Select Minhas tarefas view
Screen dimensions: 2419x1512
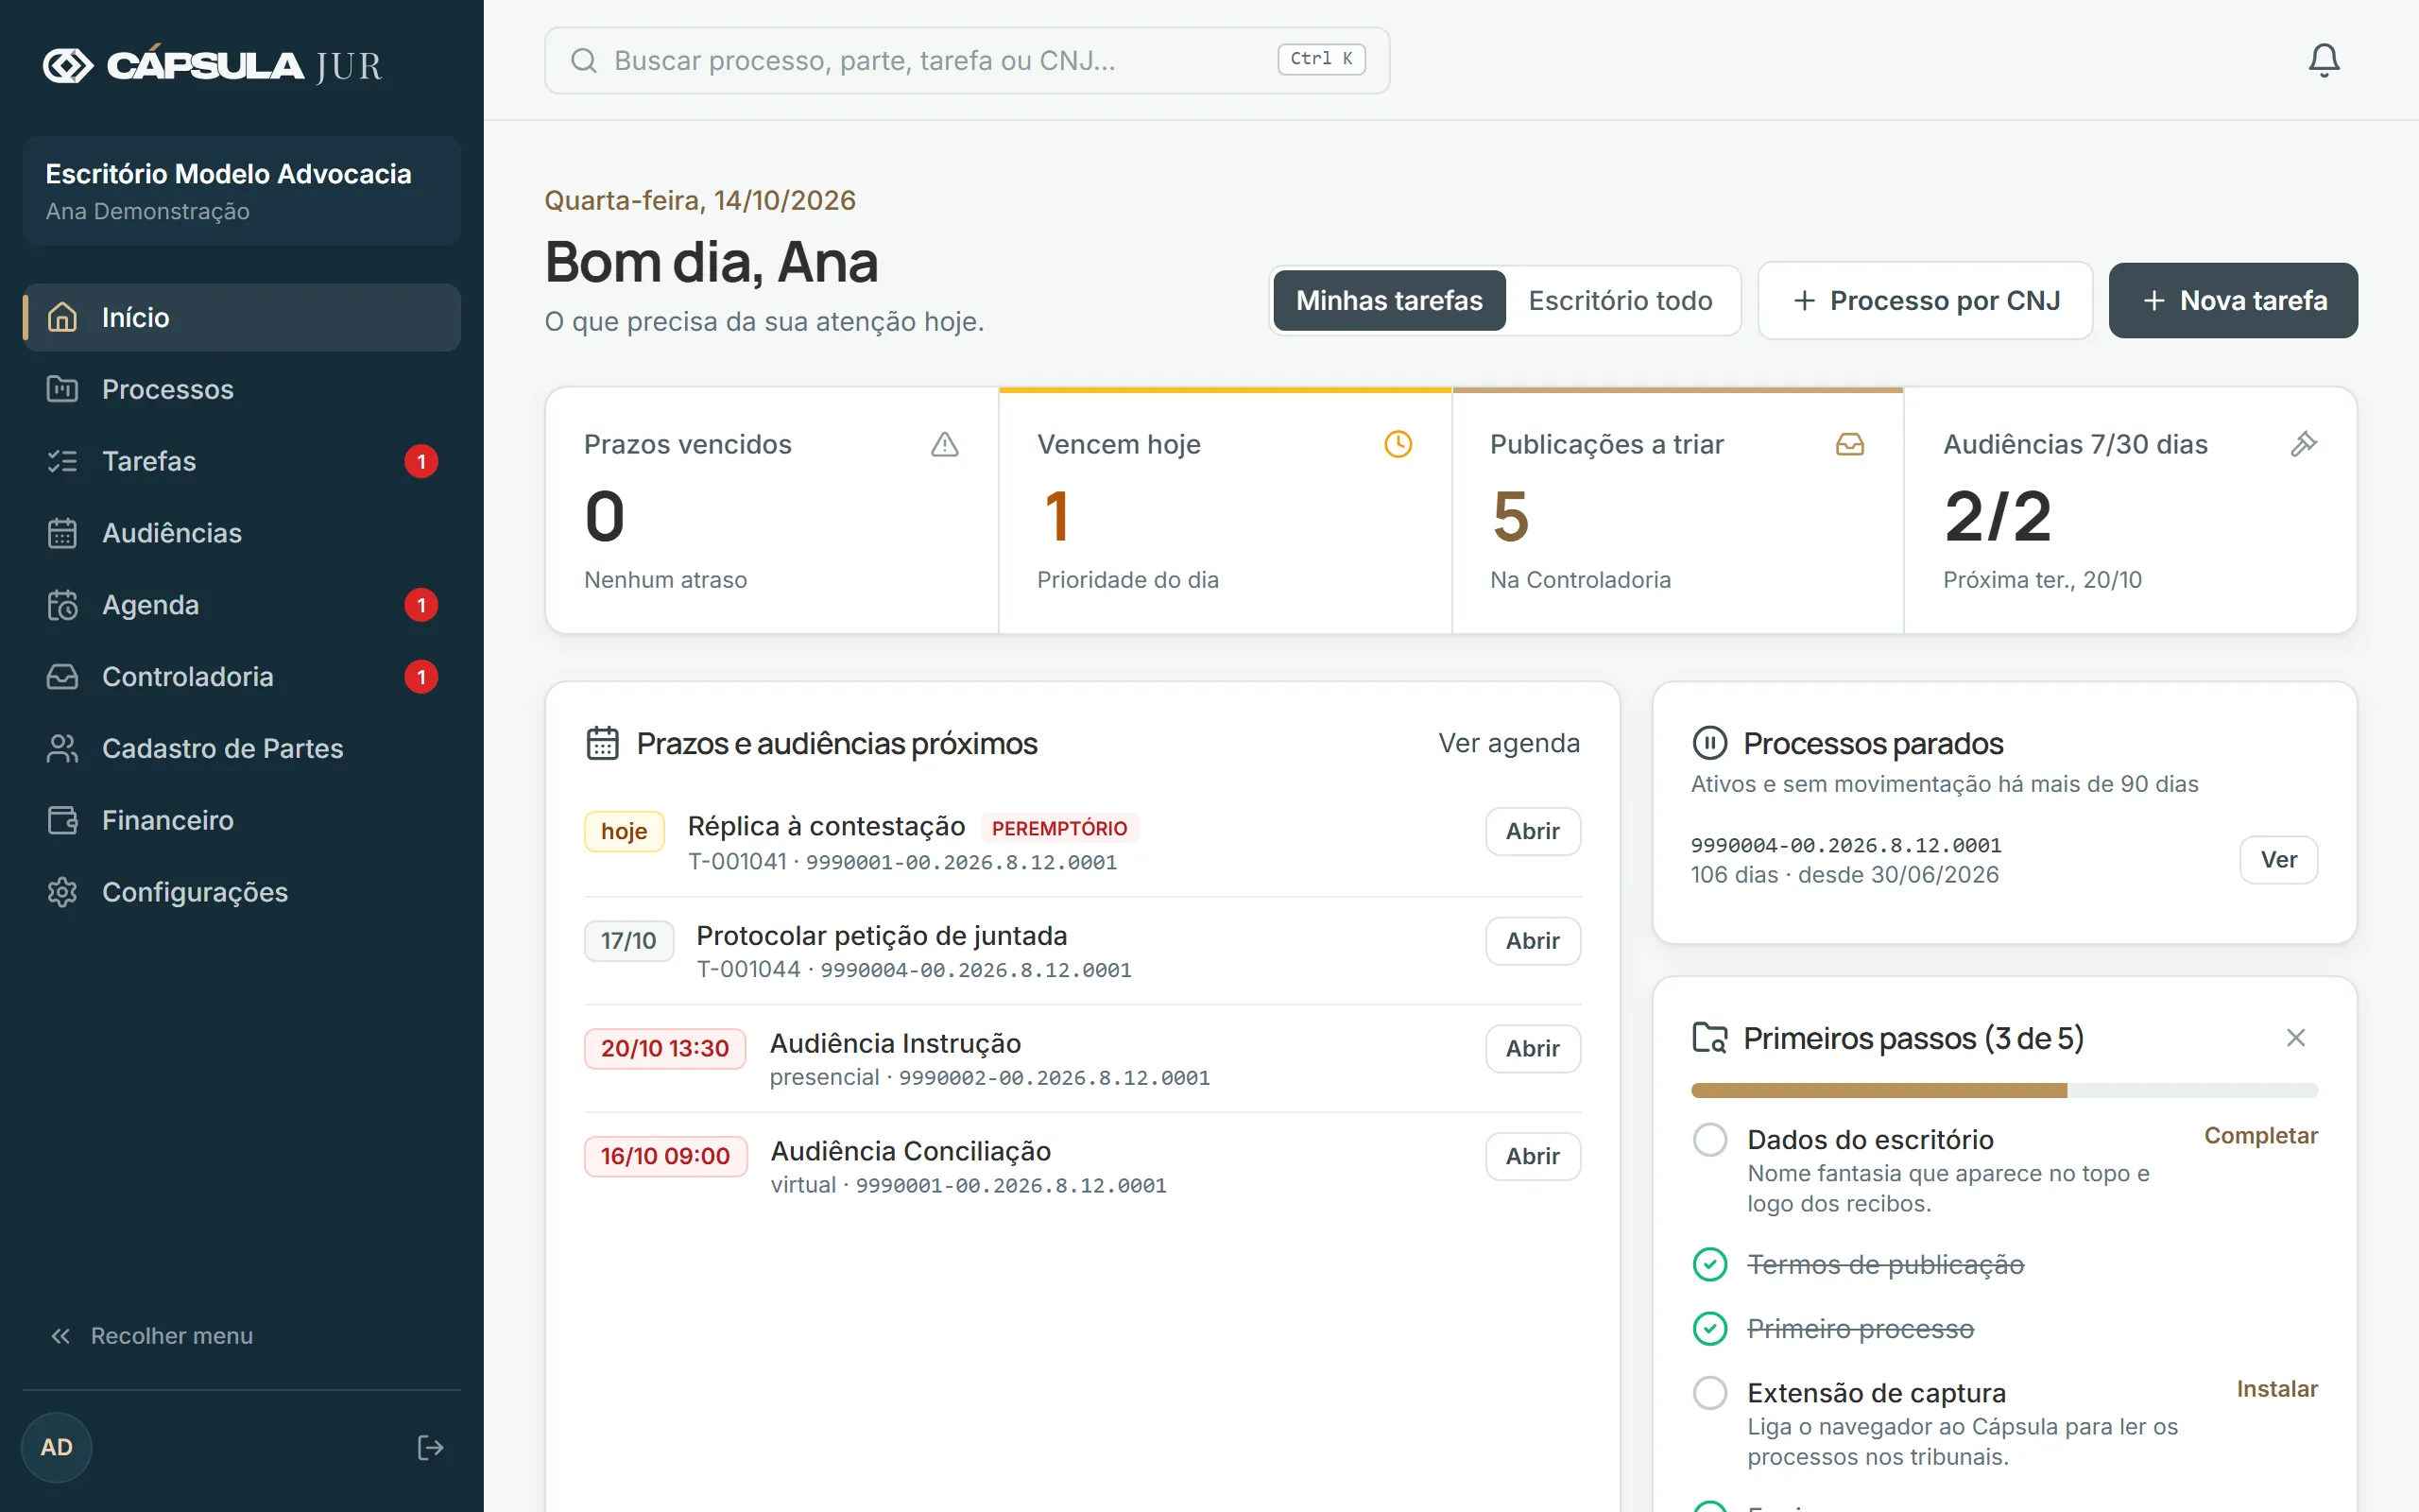pyautogui.click(x=1388, y=300)
